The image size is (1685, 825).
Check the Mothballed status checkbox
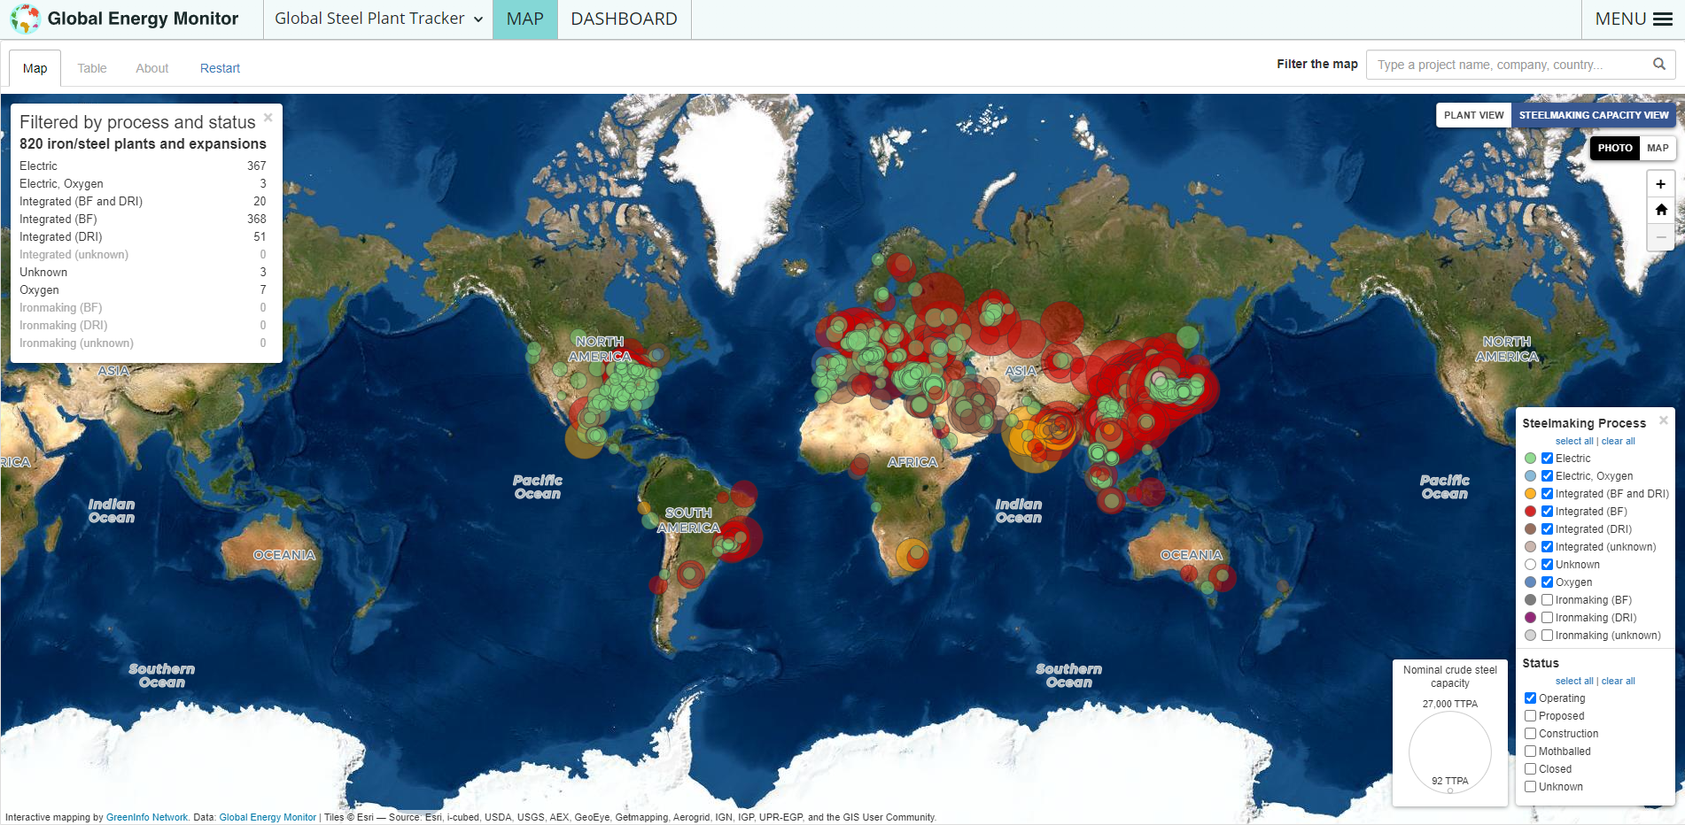1530,752
